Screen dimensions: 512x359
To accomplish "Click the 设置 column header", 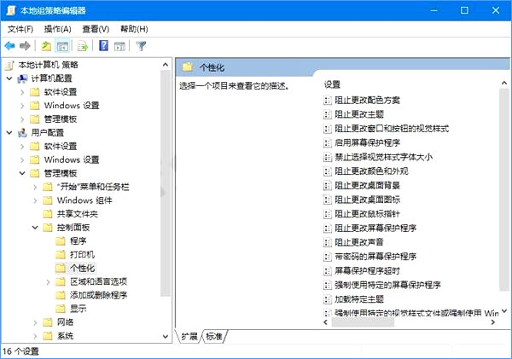I will 333,84.
